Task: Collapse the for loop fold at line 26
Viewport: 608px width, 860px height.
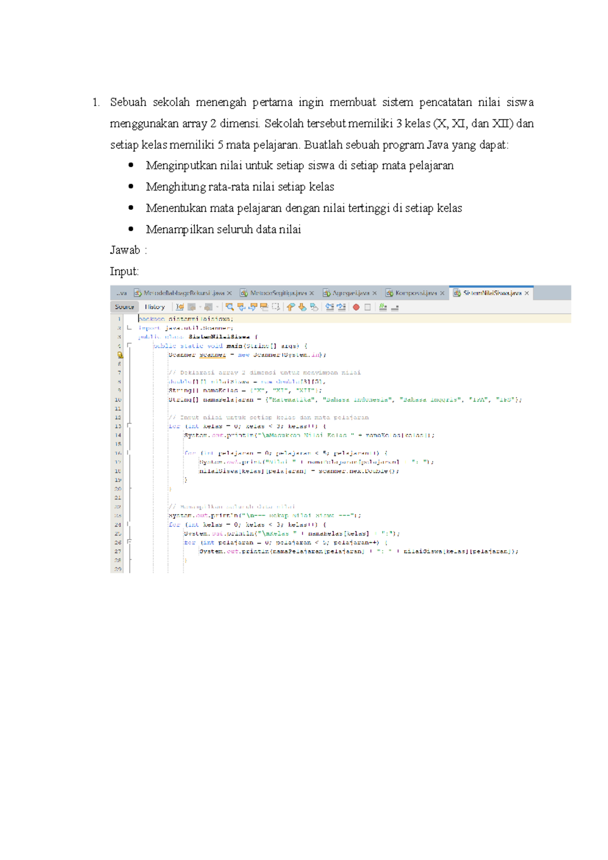Action: (129, 542)
